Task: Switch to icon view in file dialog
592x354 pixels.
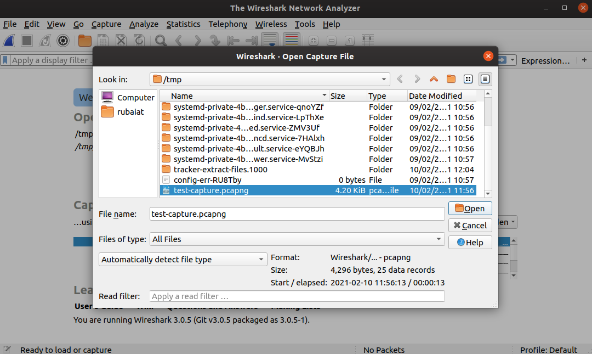Action: tap(468, 79)
